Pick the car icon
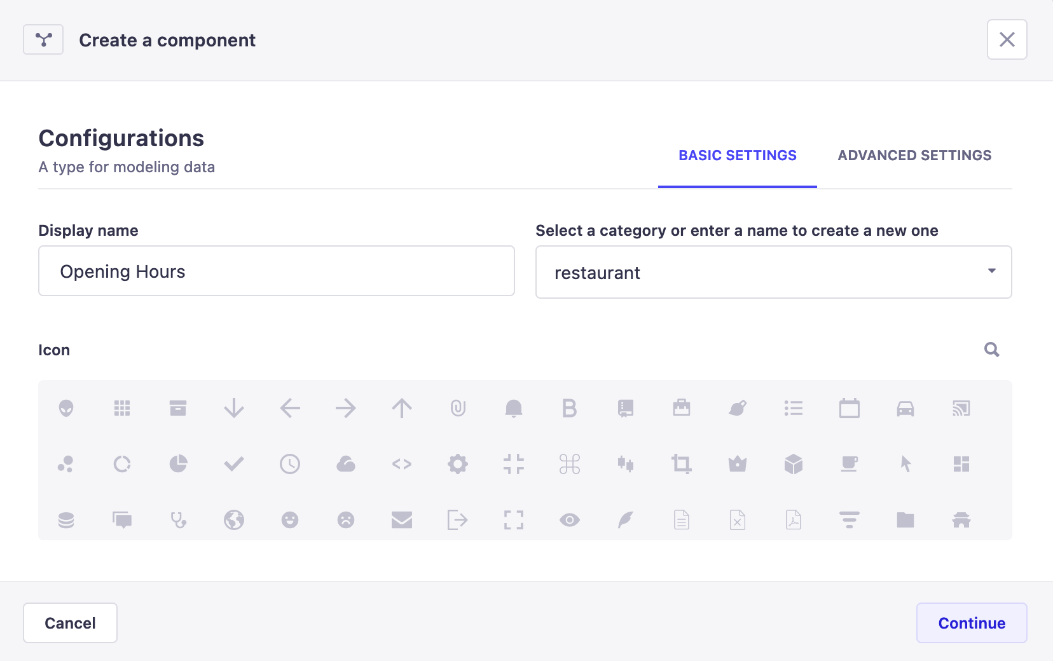This screenshot has width=1053, height=661. [906, 408]
